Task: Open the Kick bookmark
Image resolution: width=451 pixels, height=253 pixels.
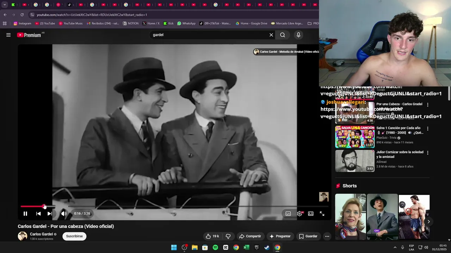Action: [168, 24]
